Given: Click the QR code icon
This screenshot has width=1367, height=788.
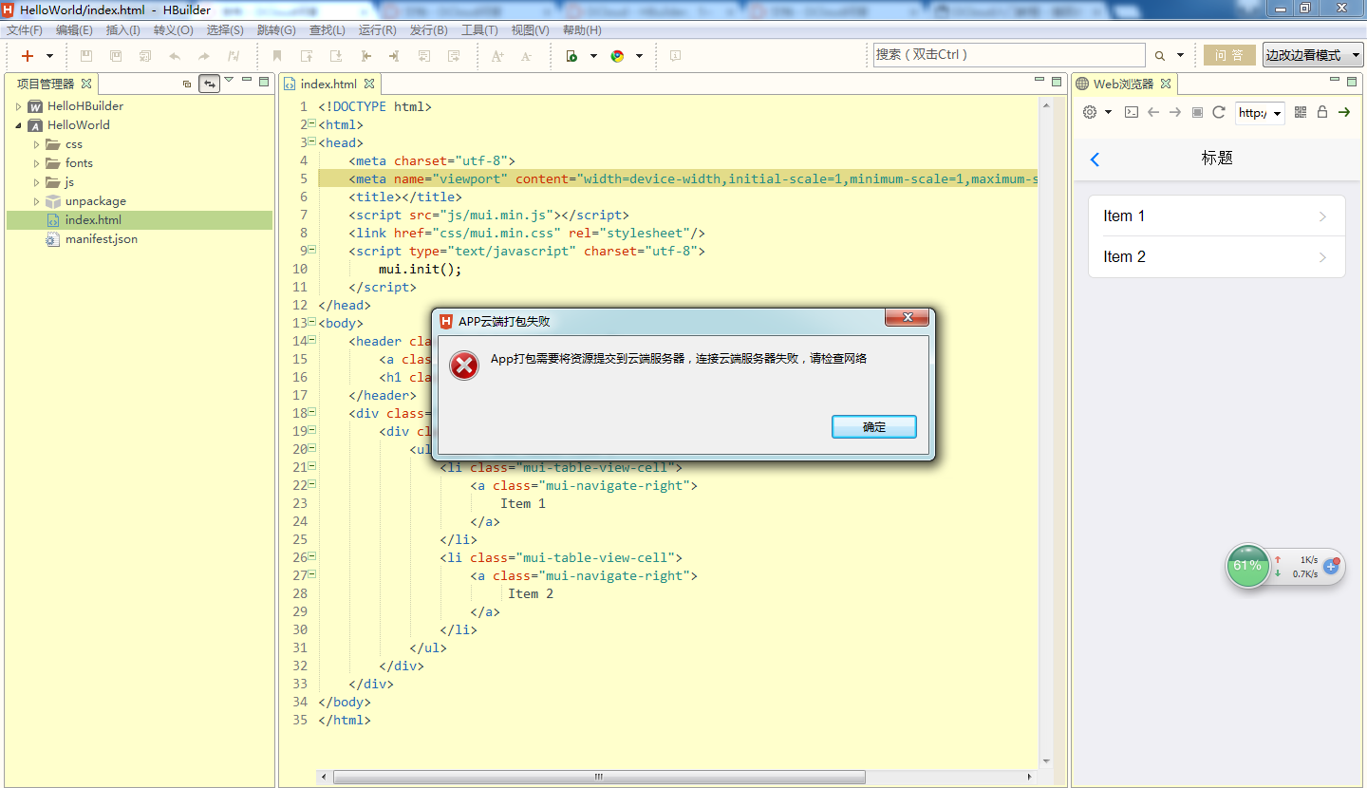Looking at the screenshot, I should click(1301, 112).
